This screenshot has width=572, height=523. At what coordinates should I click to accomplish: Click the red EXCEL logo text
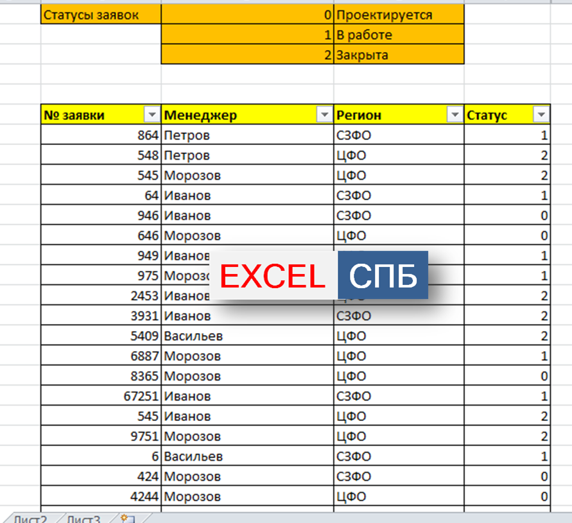pyautogui.click(x=273, y=276)
